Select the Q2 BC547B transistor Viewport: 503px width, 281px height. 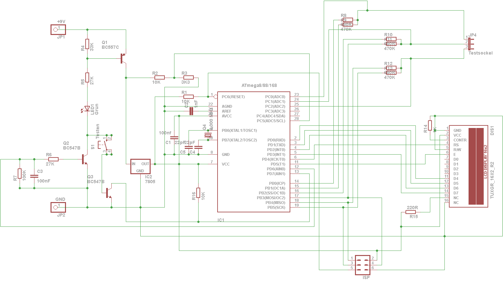pyautogui.click(x=84, y=159)
